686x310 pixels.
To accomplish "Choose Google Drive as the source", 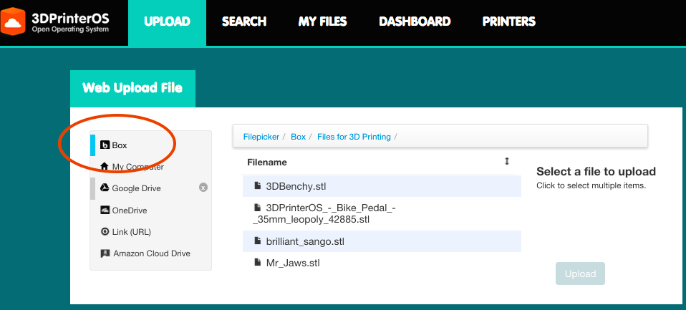I will [137, 188].
